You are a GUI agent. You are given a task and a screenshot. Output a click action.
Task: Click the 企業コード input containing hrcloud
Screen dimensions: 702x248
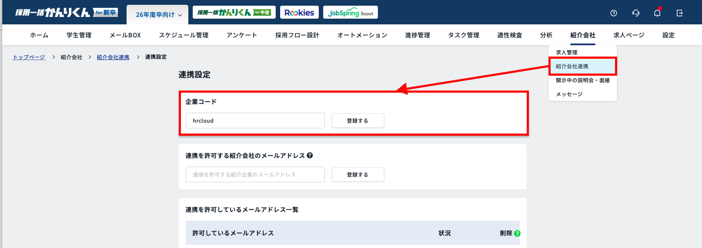coord(255,121)
